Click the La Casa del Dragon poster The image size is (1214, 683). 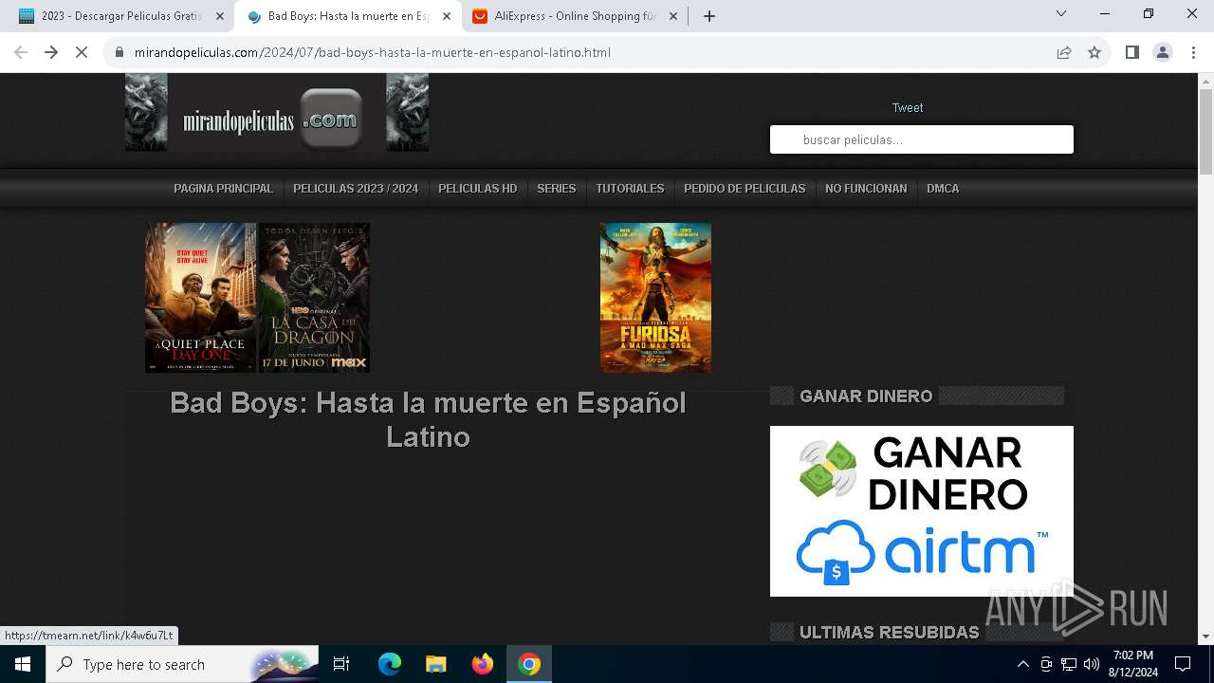(314, 298)
